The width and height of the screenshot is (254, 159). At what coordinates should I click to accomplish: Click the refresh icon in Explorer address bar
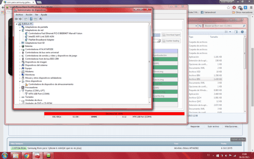click(200, 26)
